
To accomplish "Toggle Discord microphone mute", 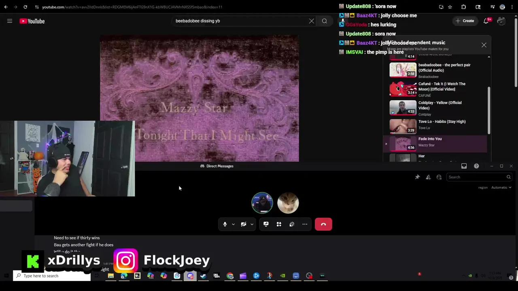I will coord(225,224).
